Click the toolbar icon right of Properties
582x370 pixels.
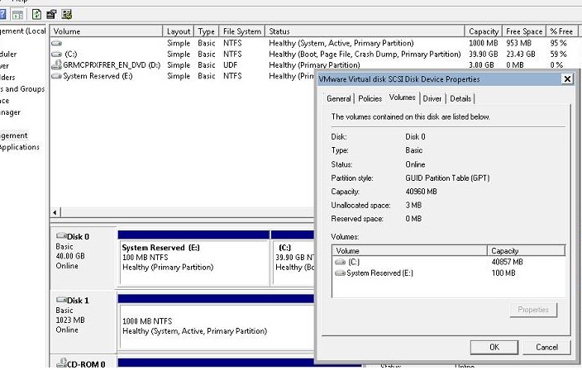(66, 14)
